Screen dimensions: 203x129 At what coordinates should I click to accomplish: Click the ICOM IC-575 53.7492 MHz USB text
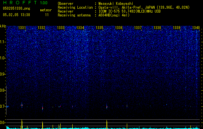tap(129, 11)
